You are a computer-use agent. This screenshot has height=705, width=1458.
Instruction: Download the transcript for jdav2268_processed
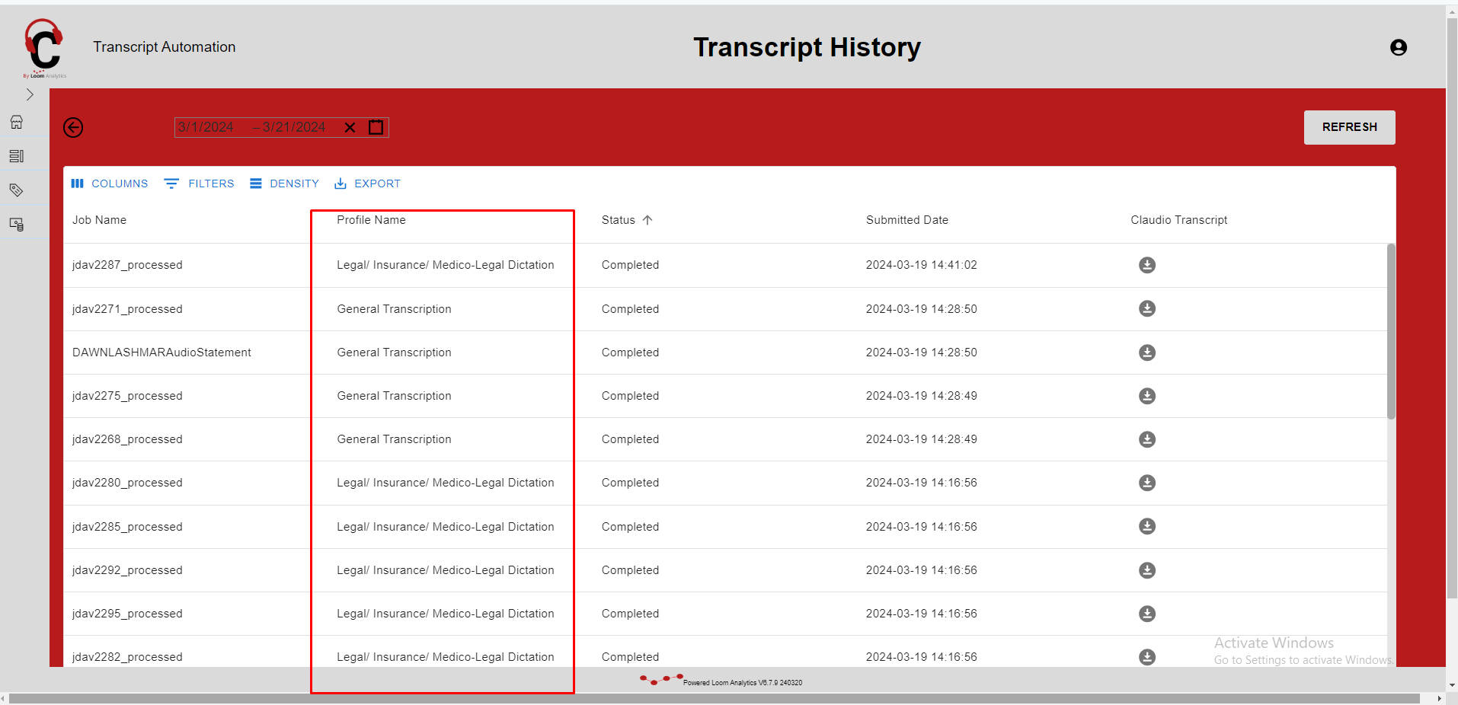click(x=1147, y=439)
